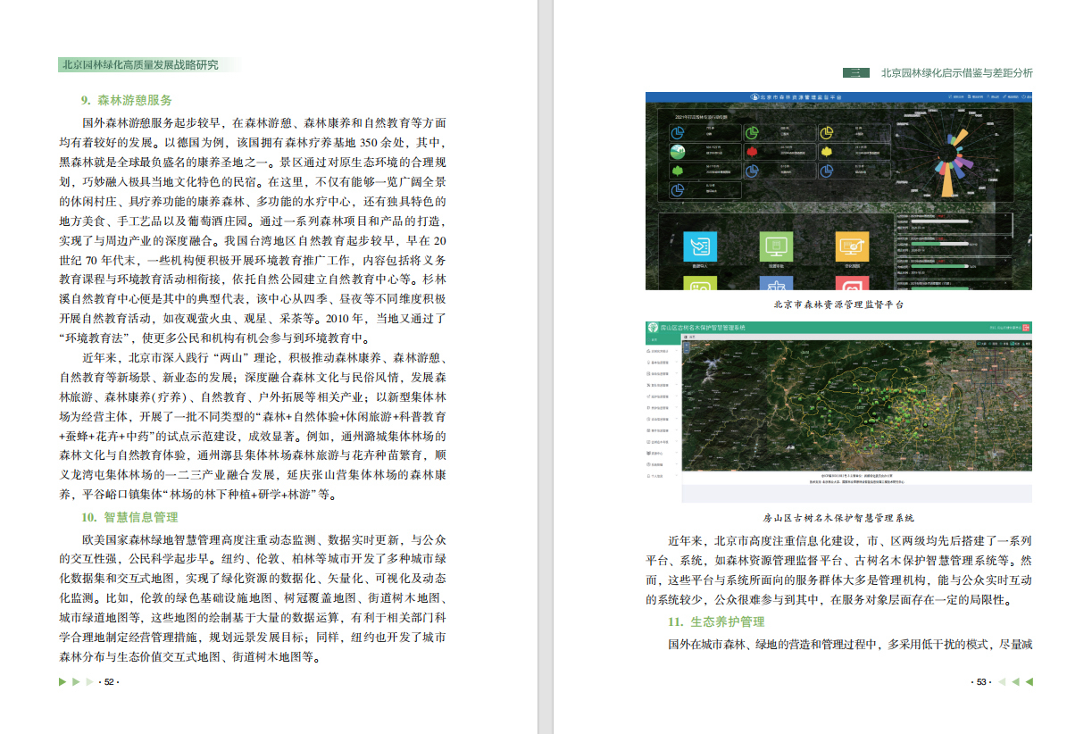Click the orange monitor tile icon
Image resolution: width=1092 pixels, height=734 pixels.
tap(852, 246)
